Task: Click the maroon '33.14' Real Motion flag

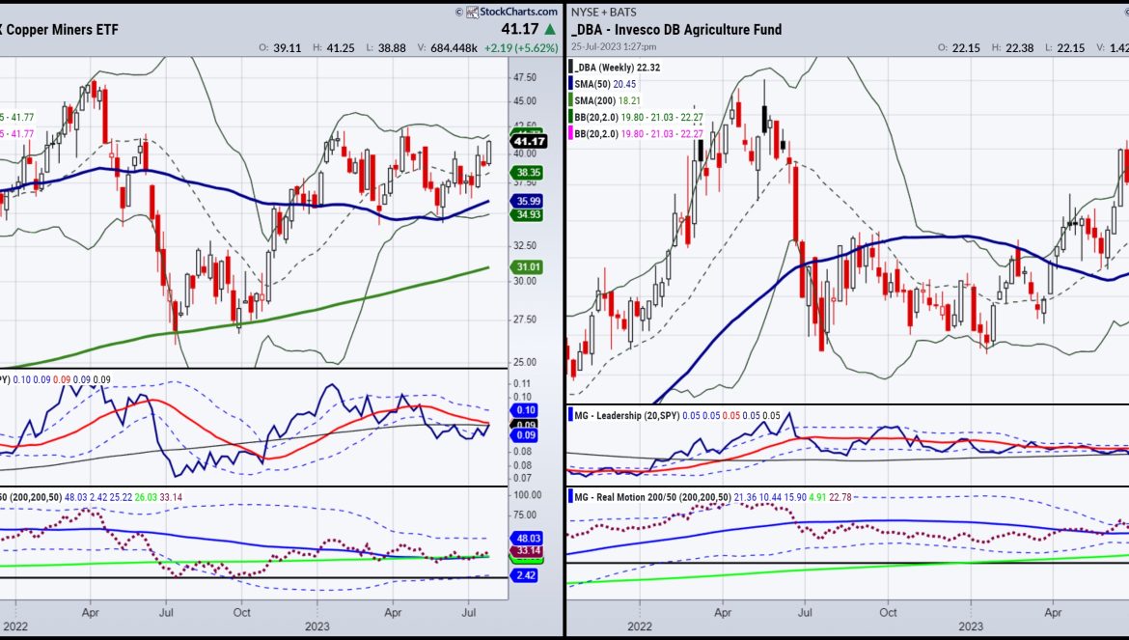Action: pyautogui.click(x=528, y=551)
